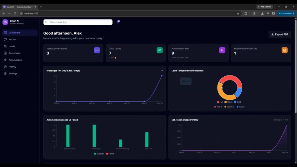Click the Warm legend orange swatch
Image resolution: width=297 pixels, height=167 pixels.
tap(225, 102)
